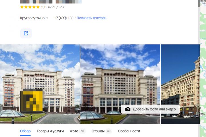Viewport: 206px width, 137px height.
Task: Open the Обзор tab
Action: pyautogui.click(x=25, y=131)
